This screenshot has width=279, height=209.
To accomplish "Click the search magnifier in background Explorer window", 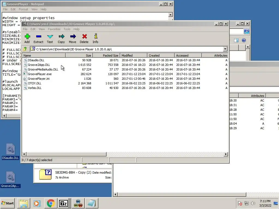I will (x=247, y=31).
